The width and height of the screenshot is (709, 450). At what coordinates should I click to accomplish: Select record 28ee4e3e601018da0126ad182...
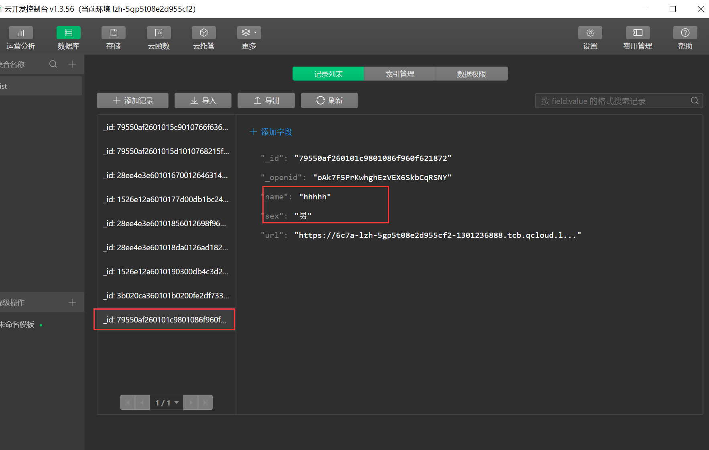tap(166, 247)
